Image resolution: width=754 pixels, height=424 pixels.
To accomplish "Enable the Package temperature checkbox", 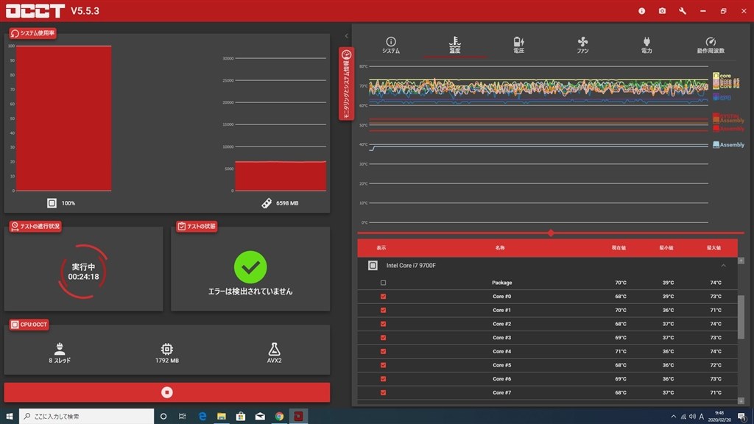I will tap(383, 283).
